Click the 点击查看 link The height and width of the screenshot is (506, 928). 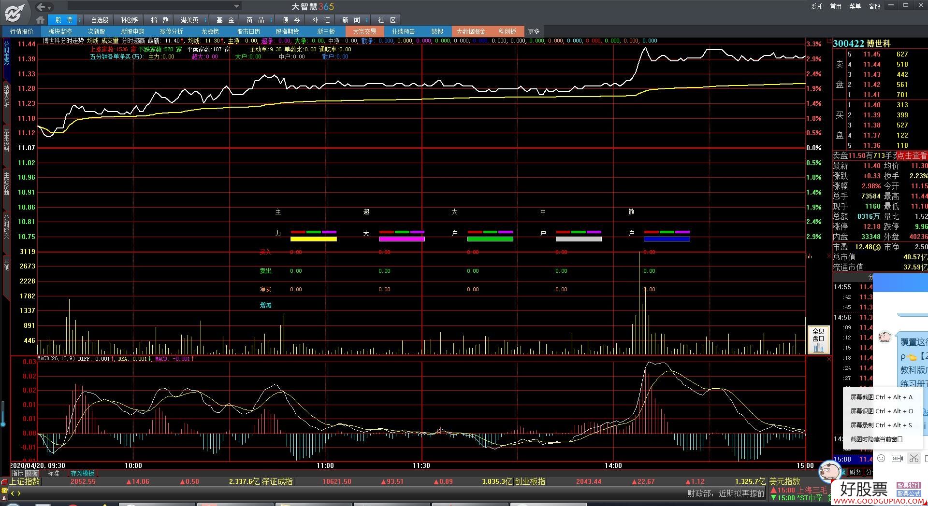912,155
